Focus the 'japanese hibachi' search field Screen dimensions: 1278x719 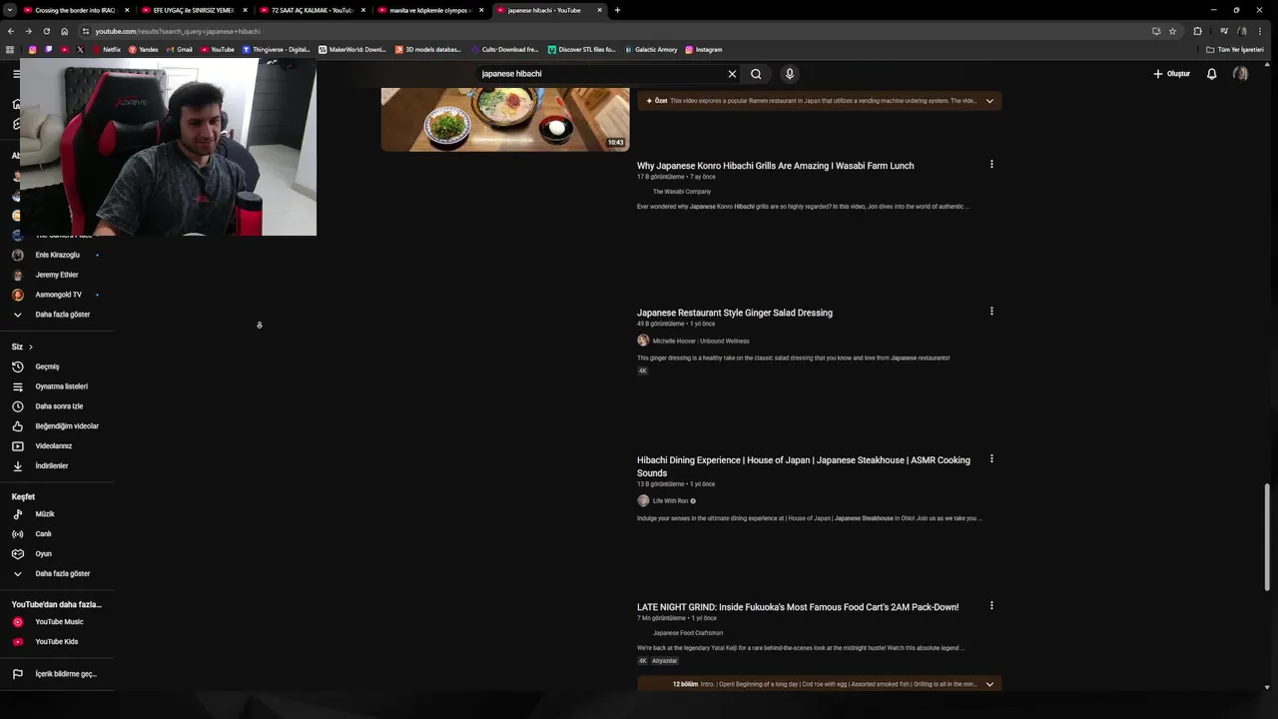click(x=599, y=74)
